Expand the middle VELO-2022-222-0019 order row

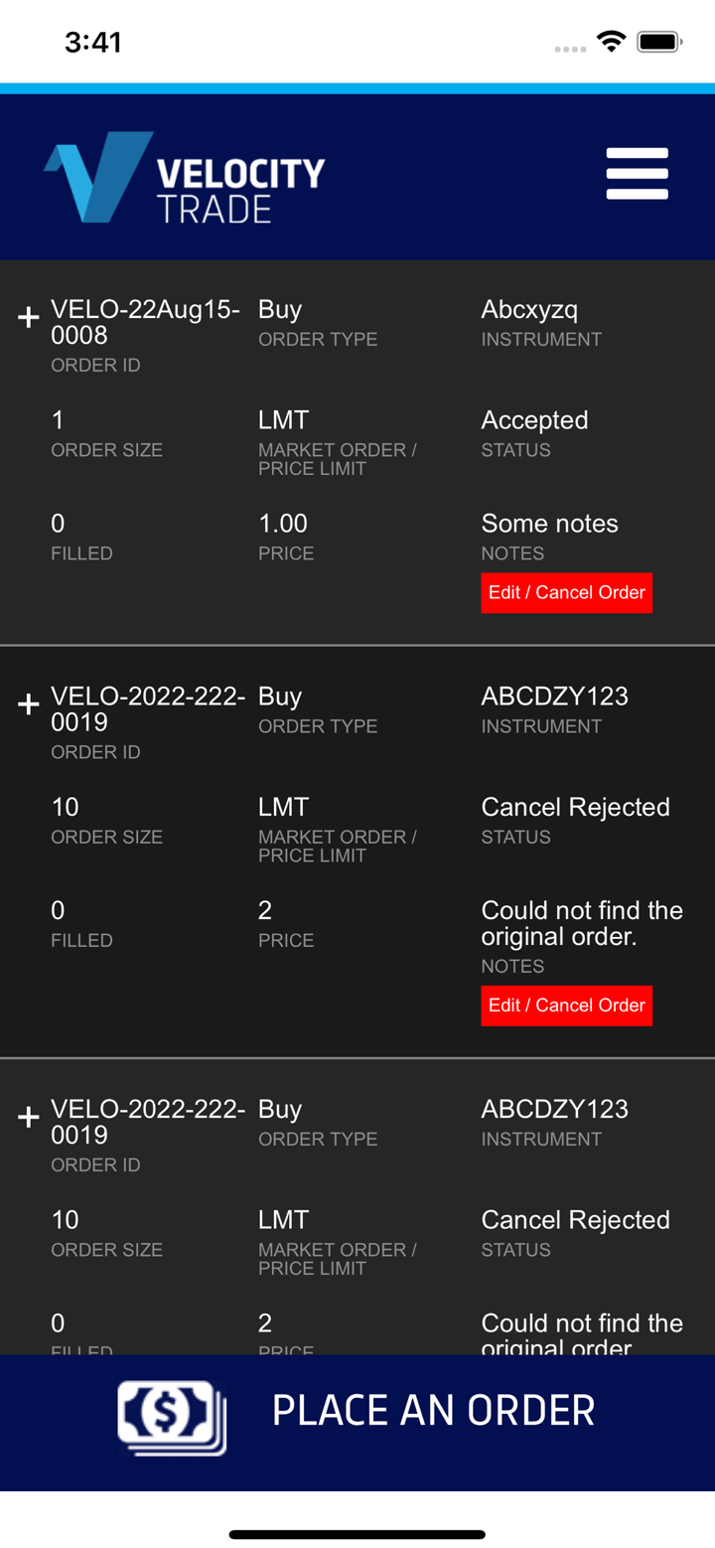[x=29, y=704]
